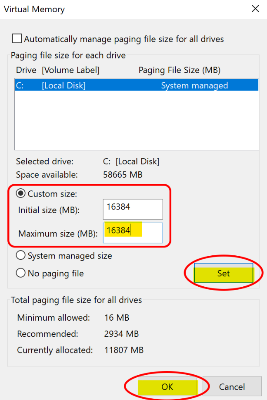The image size is (267, 400).
Task: Click the 'Custom size:' label text
Action: click(x=53, y=194)
